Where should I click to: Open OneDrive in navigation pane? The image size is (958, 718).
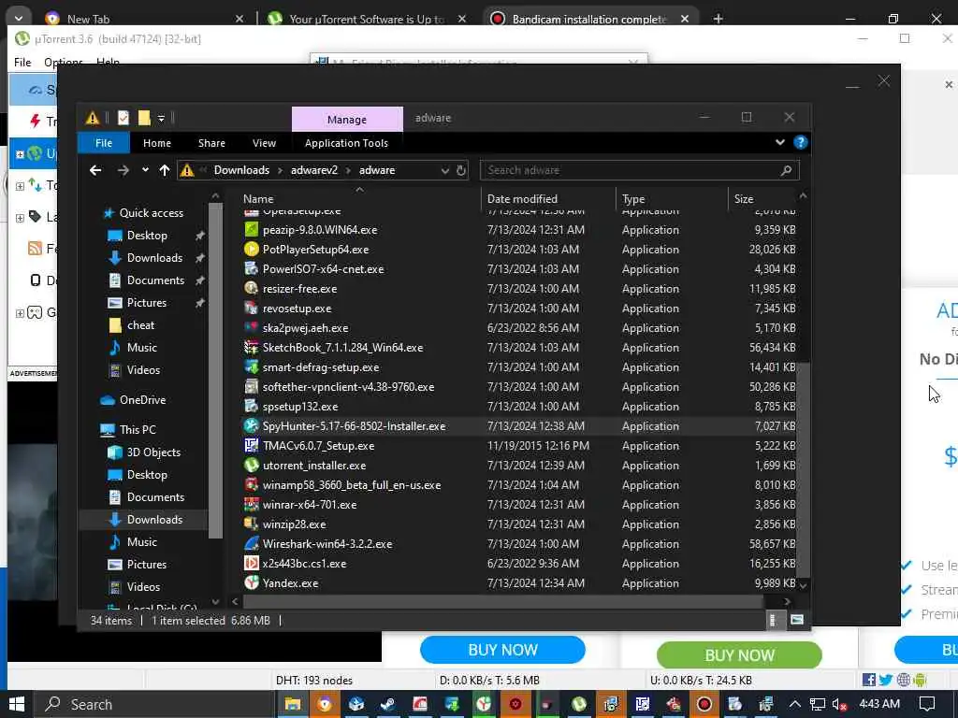coord(142,400)
